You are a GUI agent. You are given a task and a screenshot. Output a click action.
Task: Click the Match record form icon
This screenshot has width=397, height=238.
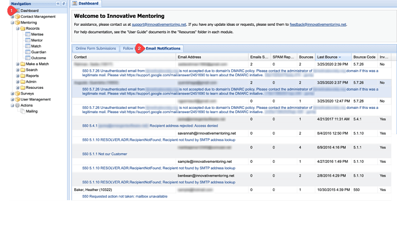click(28, 46)
